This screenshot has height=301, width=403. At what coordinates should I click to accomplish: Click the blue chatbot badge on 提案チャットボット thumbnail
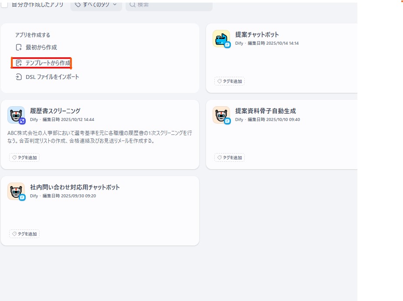pyautogui.click(x=227, y=44)
